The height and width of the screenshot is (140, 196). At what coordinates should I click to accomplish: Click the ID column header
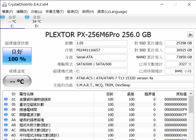[14, 94]
